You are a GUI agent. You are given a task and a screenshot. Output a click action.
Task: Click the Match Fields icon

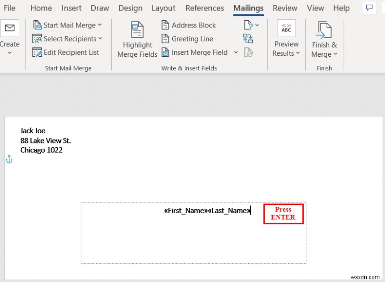pos(248,39)
